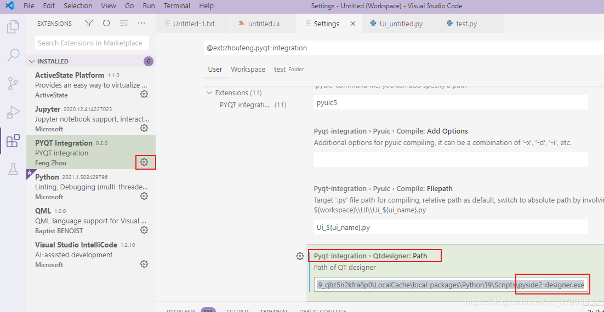This screenshot has width=604, height=312.
Task: Select the PYQT Integration extension entry
Action: (x=91, y=152)
